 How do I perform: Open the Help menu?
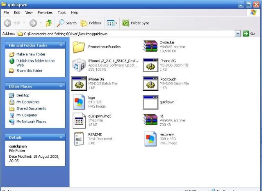75,13
